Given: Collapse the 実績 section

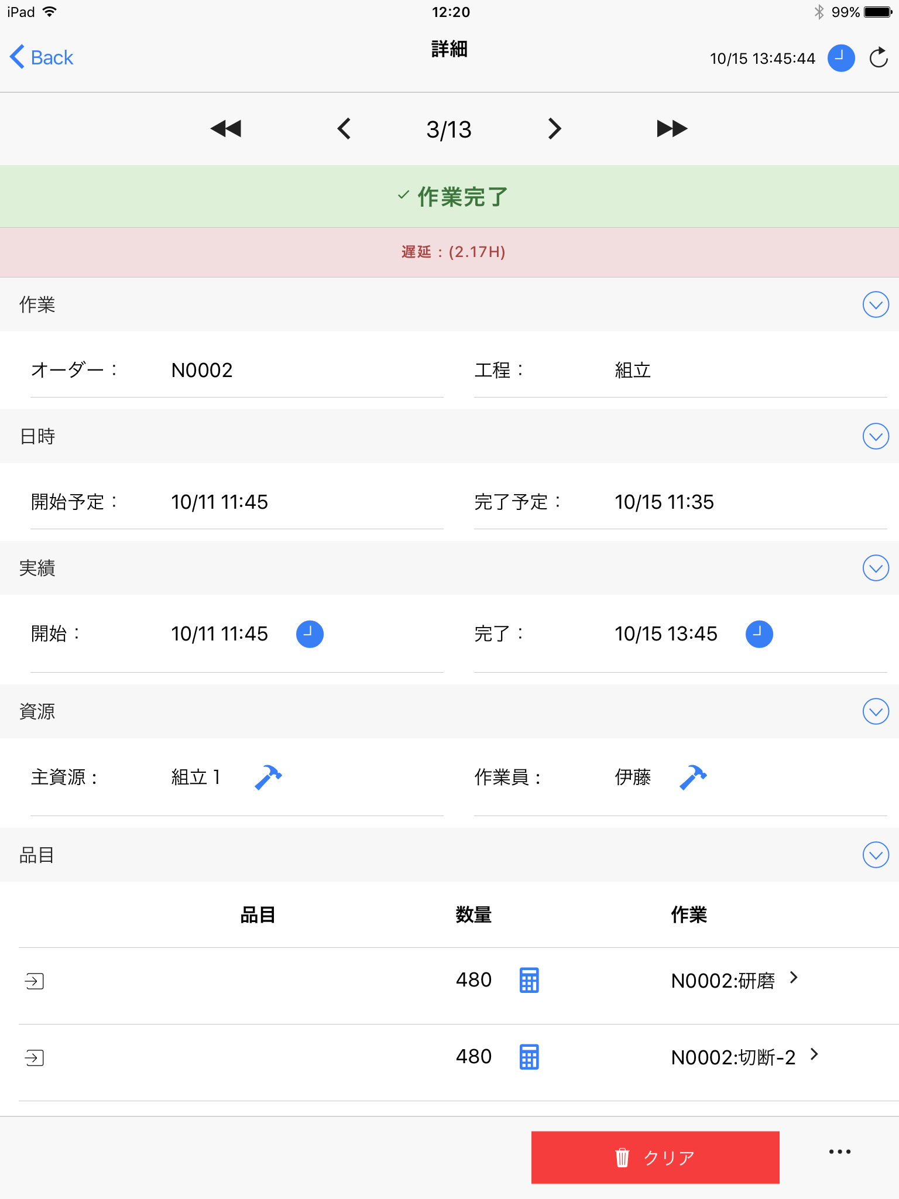Looking at the screenshot, I should tap(876, 568).
